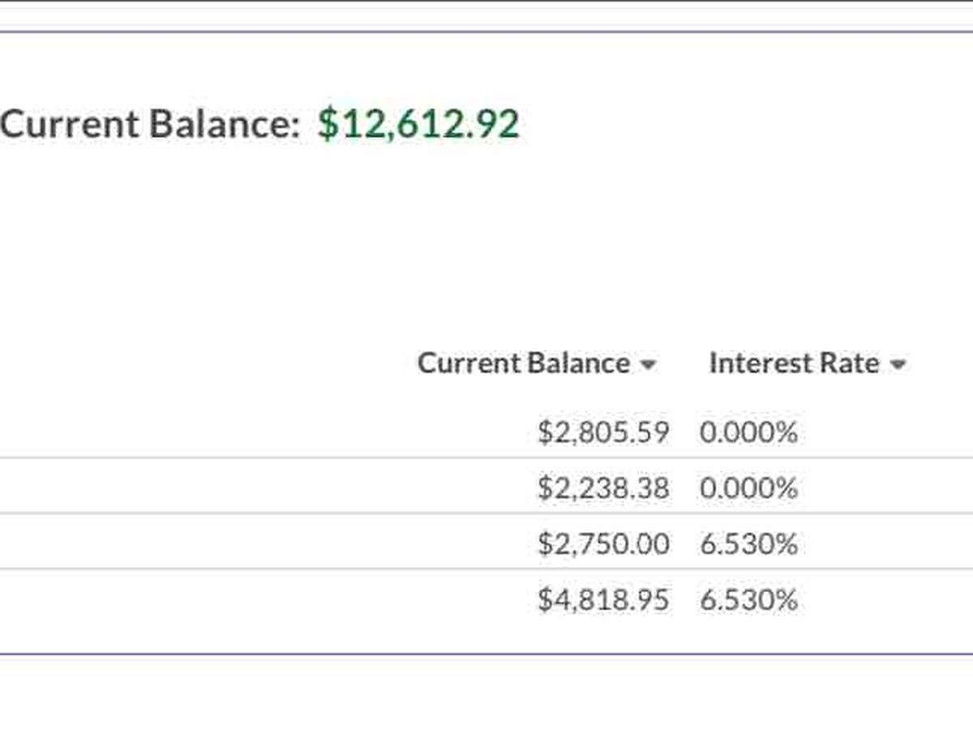Click the divider line under the $2,805.59 row

486,458
